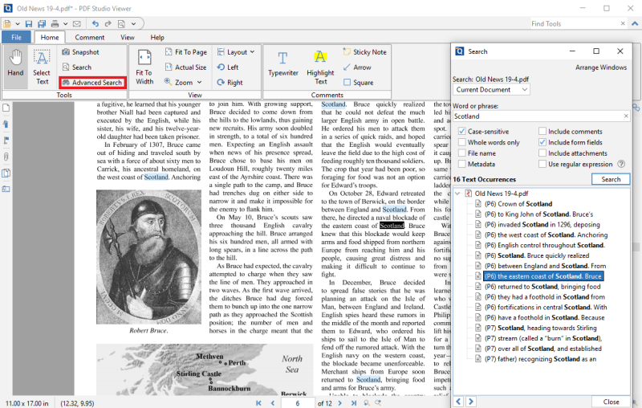Enable Use regular expression
The height and width of the screenshot is (408, 642).
(x=542, y=164)
